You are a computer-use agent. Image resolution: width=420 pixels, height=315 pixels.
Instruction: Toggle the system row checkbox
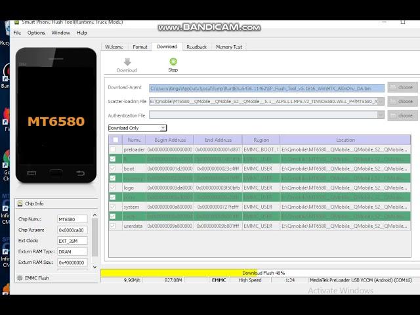click(113, 207)
